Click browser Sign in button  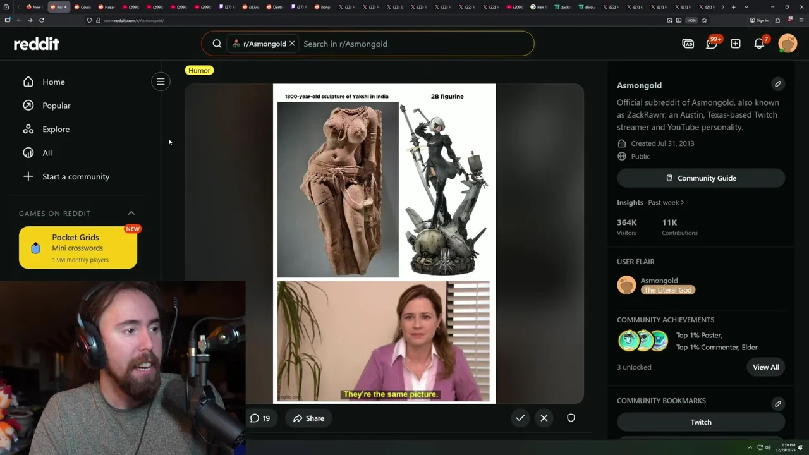coord(759,20)
